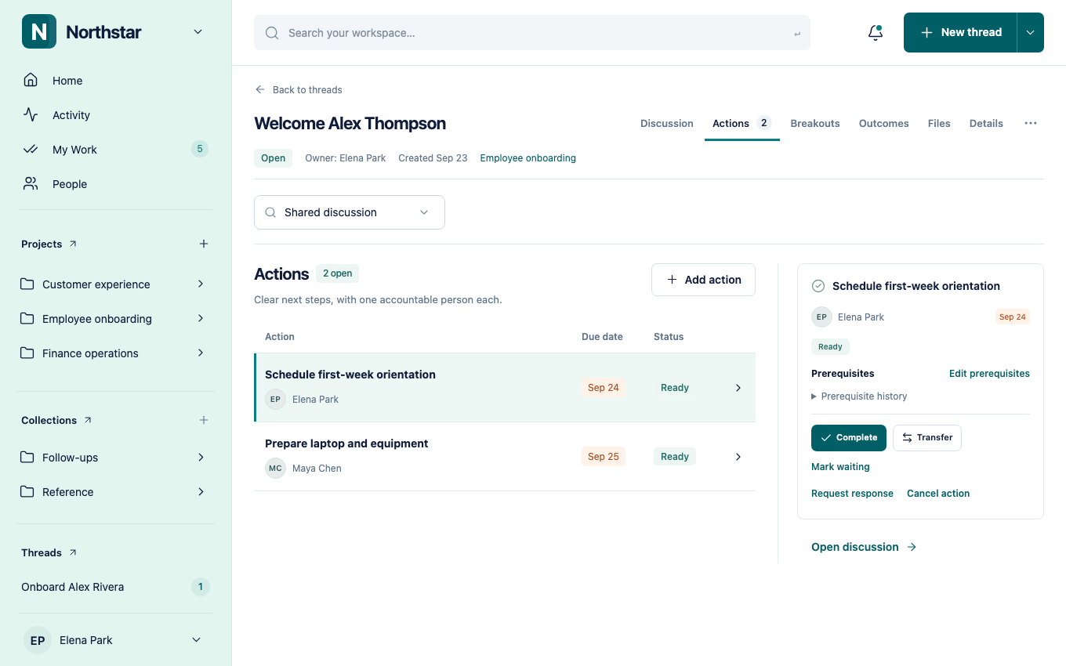Expand the Reference collection

(201, 492)
